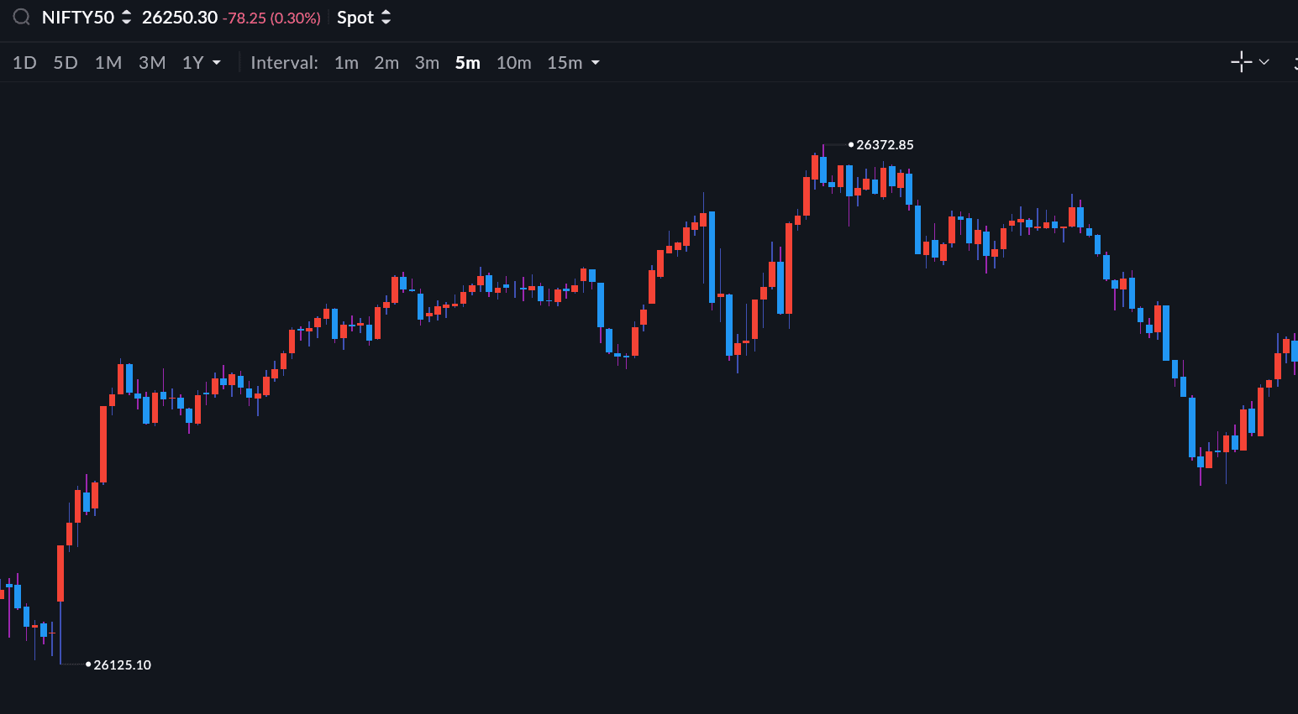Select the crosshair cursor tool
This screenshot has height=714, width=1298.
[1241, 62]
